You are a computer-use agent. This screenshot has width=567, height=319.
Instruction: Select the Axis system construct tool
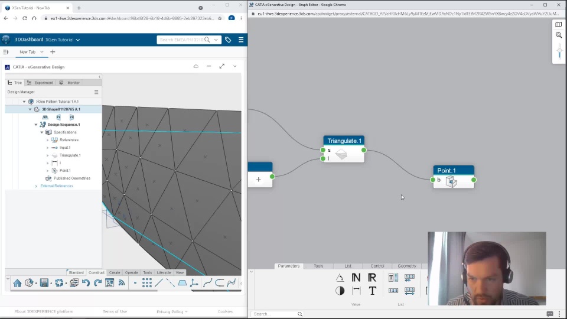click(194, 283)
